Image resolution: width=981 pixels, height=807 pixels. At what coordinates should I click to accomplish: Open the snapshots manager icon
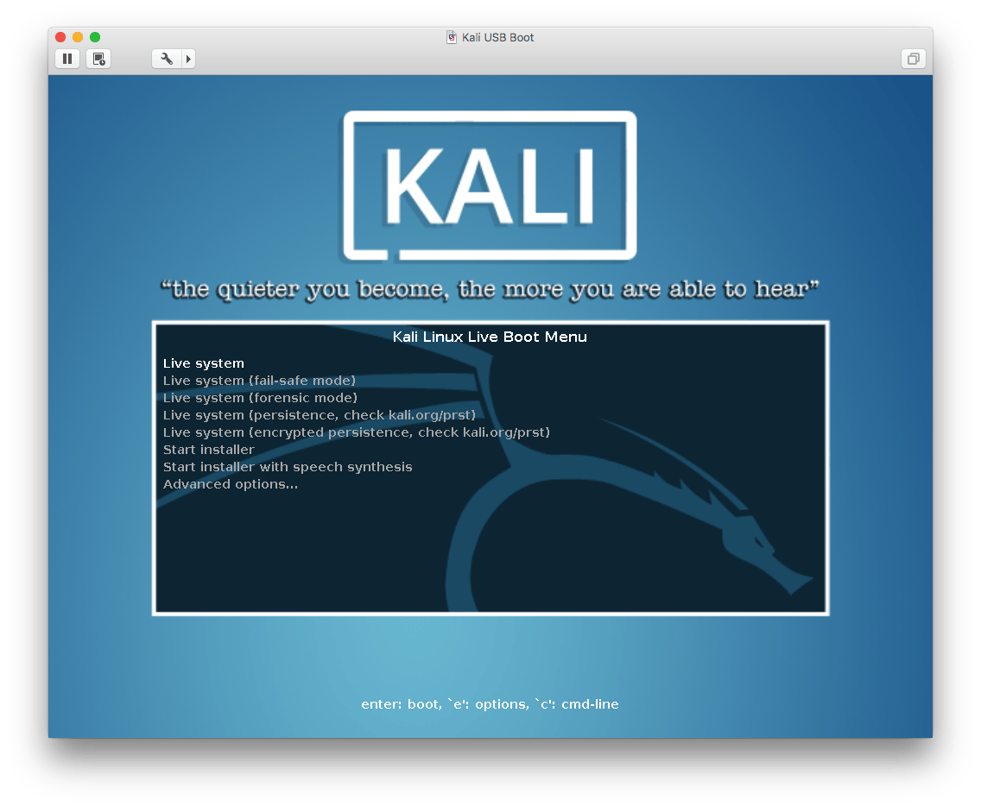(x=98, y=59)
